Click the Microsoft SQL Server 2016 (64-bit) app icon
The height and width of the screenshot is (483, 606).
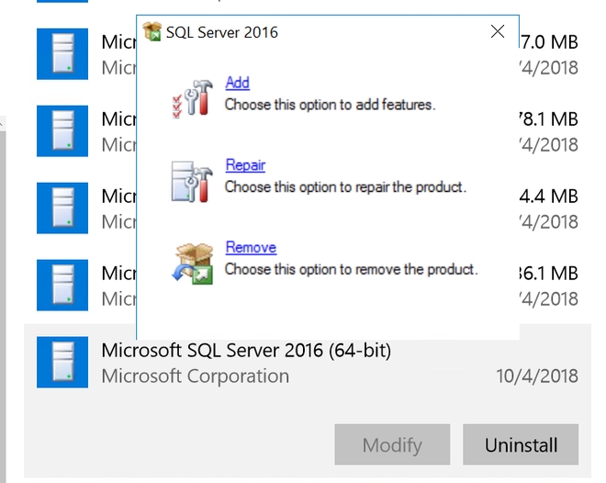62,362
